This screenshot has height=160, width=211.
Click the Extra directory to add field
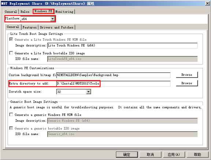(x=113, y=84)
